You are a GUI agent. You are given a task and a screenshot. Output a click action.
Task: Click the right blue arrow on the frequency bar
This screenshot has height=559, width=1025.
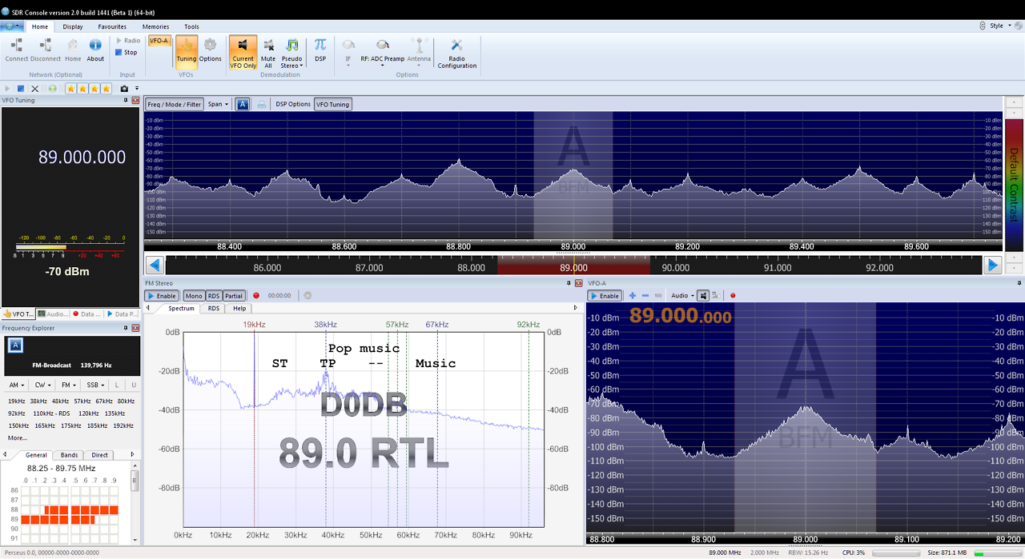(992, 265)
